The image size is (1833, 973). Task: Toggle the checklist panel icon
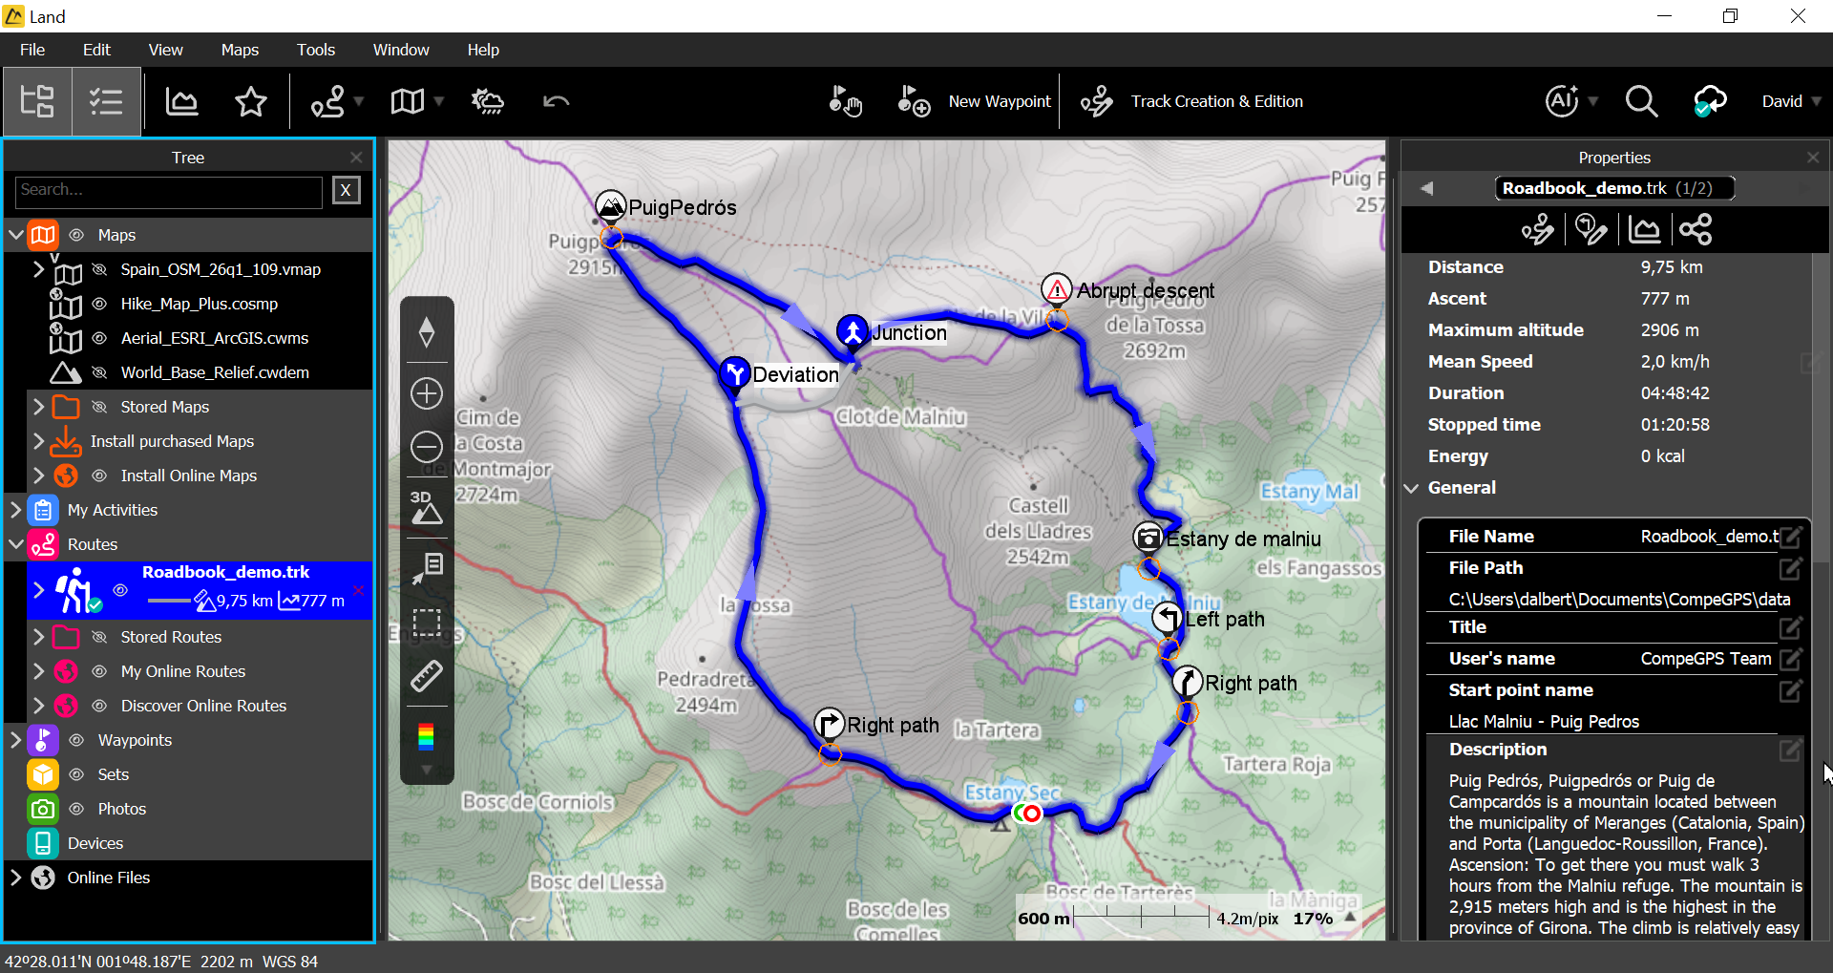(x=106, y=101)
